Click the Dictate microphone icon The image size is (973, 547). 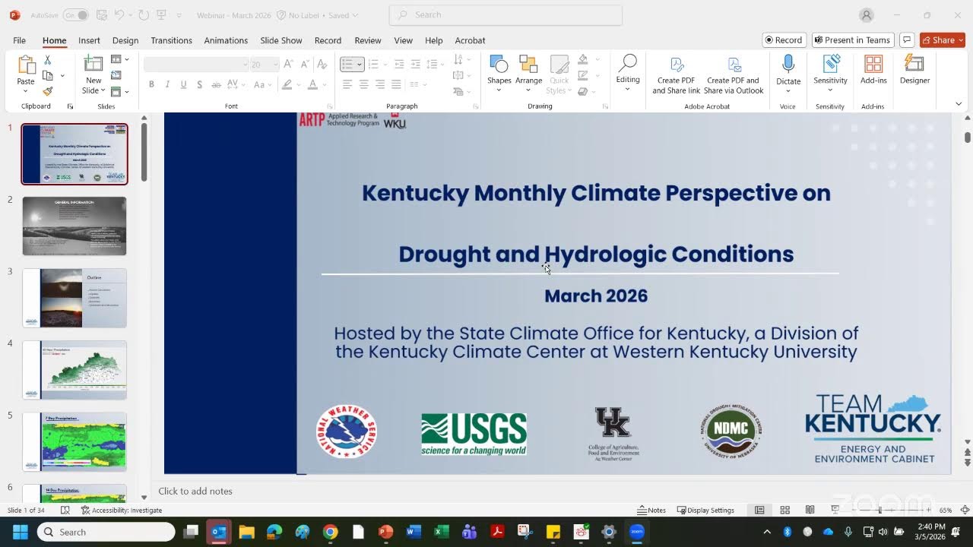pos(788,65)
